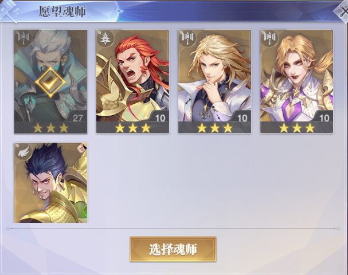348x275 pixels.
Task: Click the hammer icon beside the 愿望魂师 title
Action: (9, 12)
